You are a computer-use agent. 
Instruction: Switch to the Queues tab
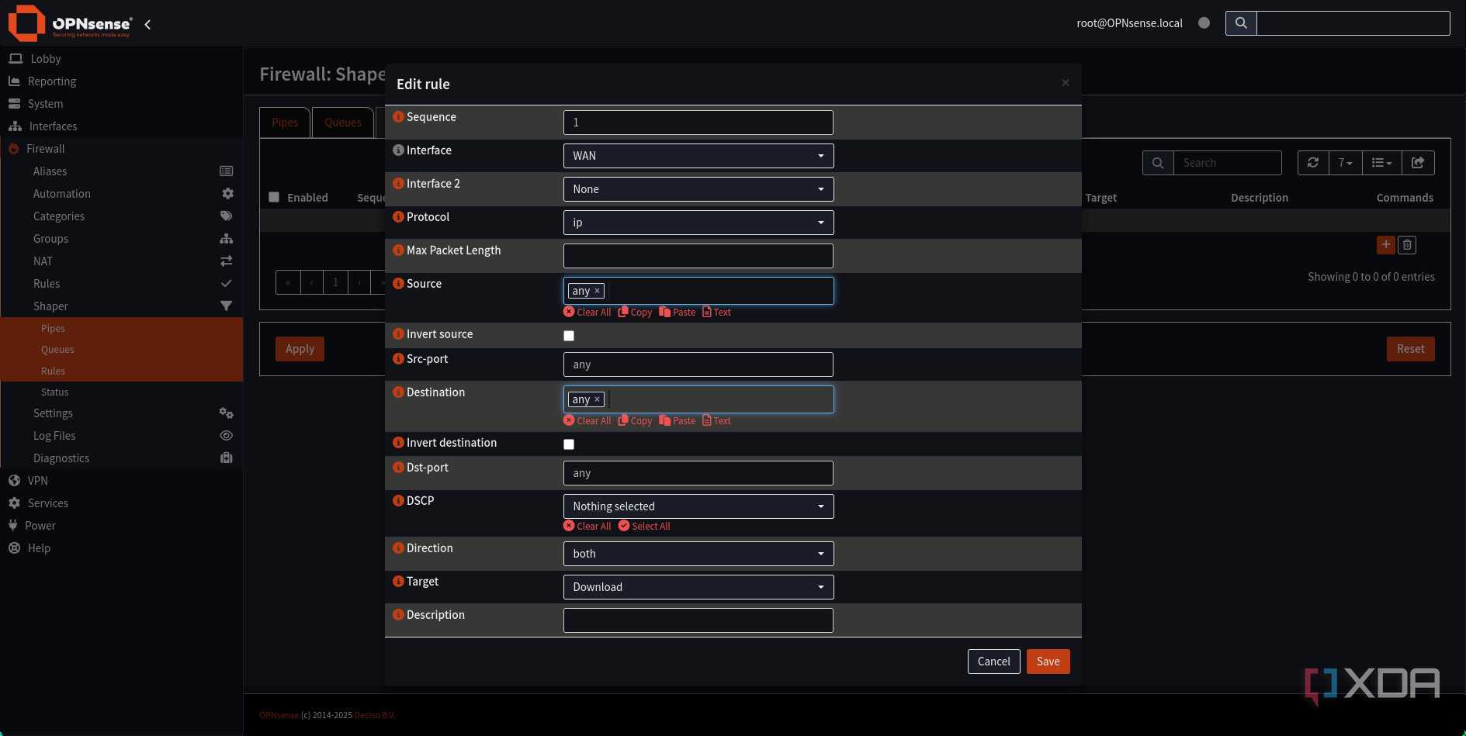click(x=343, y=123)
